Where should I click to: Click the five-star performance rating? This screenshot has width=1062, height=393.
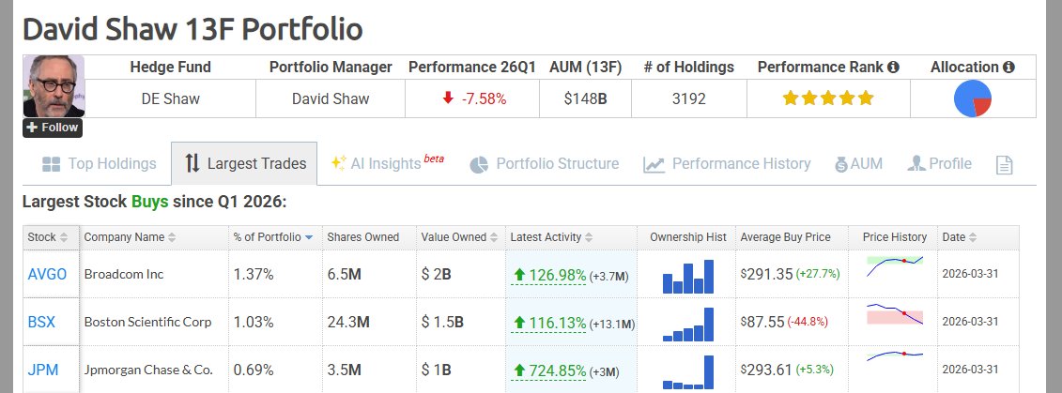point(827,98)
